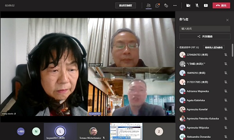234x140 pixels.
Task: Click mute all participants button
Action: coord(214,47)
